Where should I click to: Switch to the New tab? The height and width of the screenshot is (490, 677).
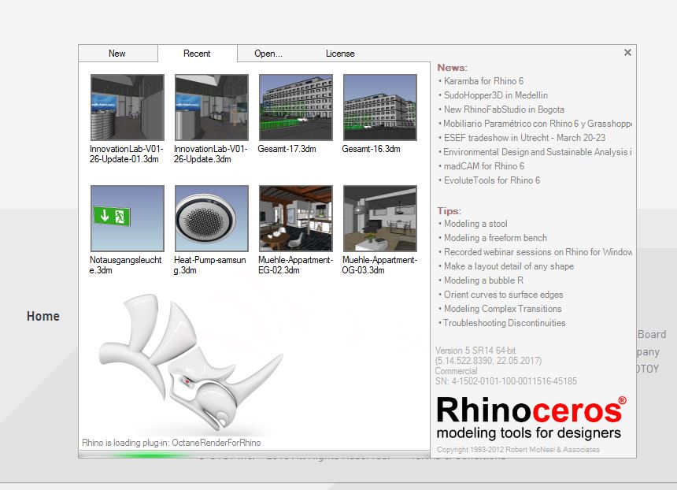117,54
